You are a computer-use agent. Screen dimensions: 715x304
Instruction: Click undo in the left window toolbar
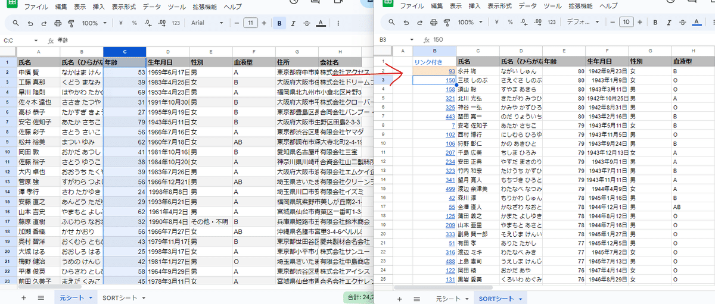[30, 23]
